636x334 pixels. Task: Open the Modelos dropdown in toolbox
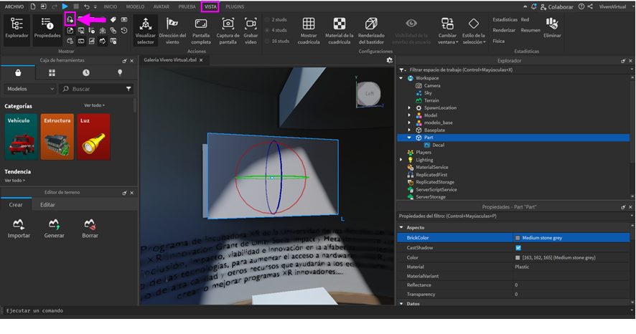[x=30, y=89]
